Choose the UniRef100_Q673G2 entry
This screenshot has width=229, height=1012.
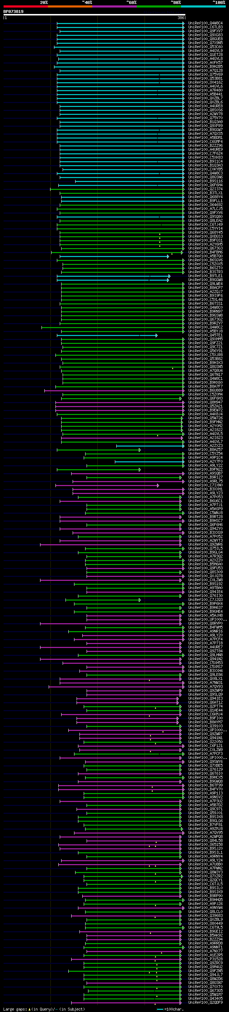tap(205, 320)
